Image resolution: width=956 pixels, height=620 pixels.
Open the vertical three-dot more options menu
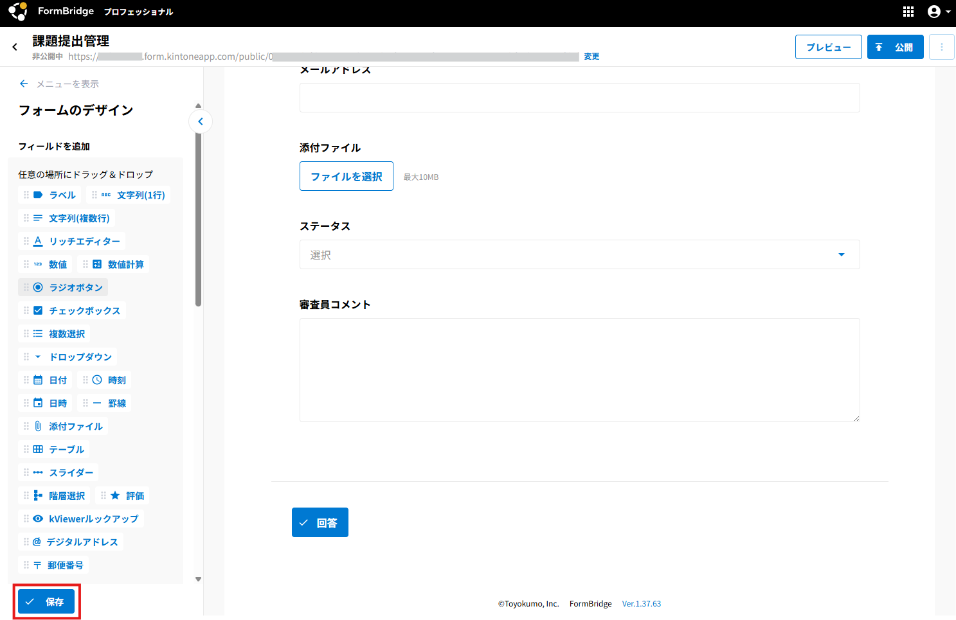[x=941, y=47]
